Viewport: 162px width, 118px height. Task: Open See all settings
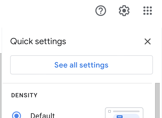pos(82,65)
